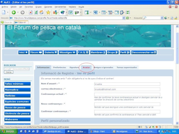Viewport: 179px width, 134px height.
Task: Click the green arrow proxy icon
Action: pos(77,12)
